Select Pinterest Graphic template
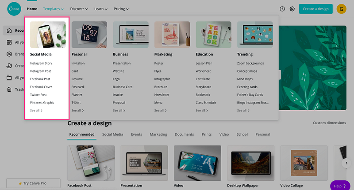354x190 pixels. [42, 103]
